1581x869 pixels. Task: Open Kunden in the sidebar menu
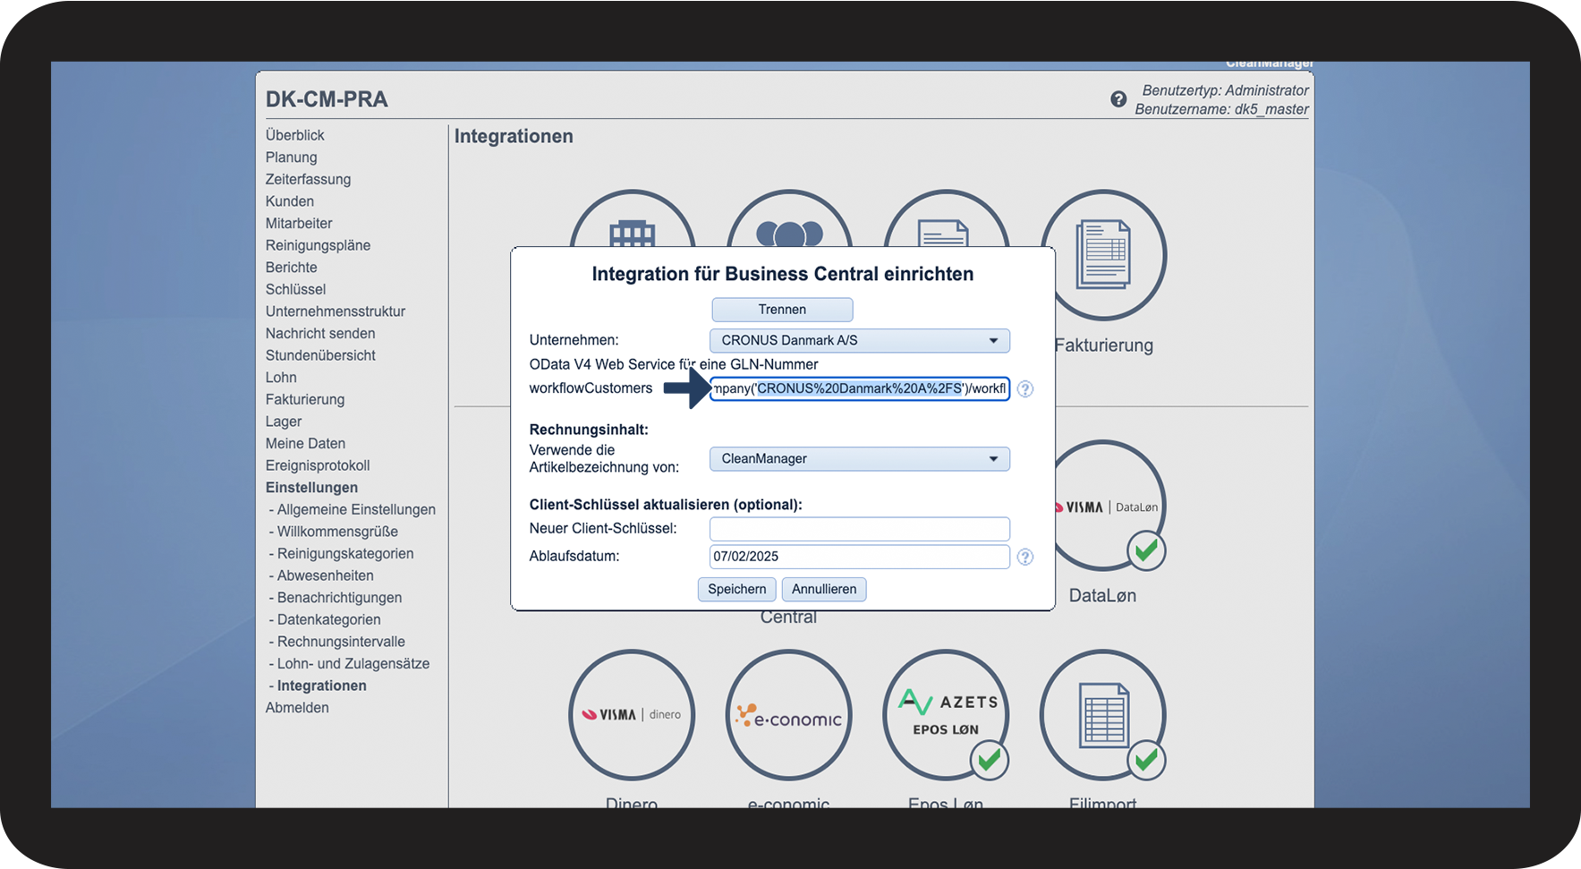pos(290,201)
